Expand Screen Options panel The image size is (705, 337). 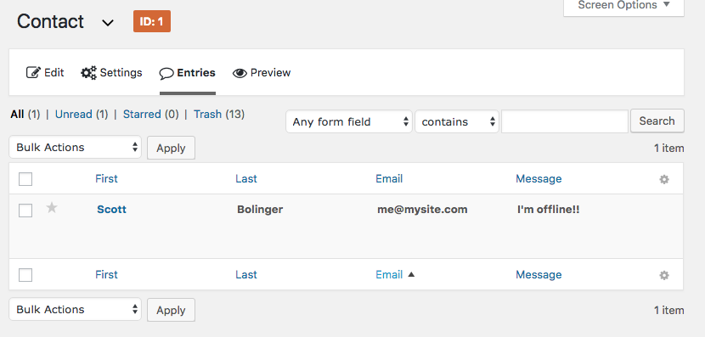tap(623, 6)
